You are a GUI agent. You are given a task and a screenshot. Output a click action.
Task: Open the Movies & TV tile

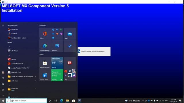(x=45, y=75)
